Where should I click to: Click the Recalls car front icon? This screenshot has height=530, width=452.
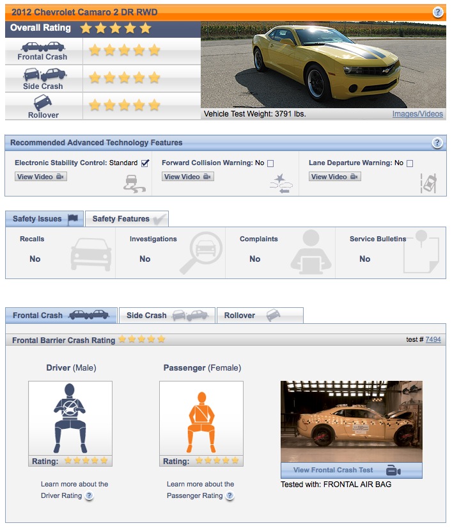click(x=91, y=254)
